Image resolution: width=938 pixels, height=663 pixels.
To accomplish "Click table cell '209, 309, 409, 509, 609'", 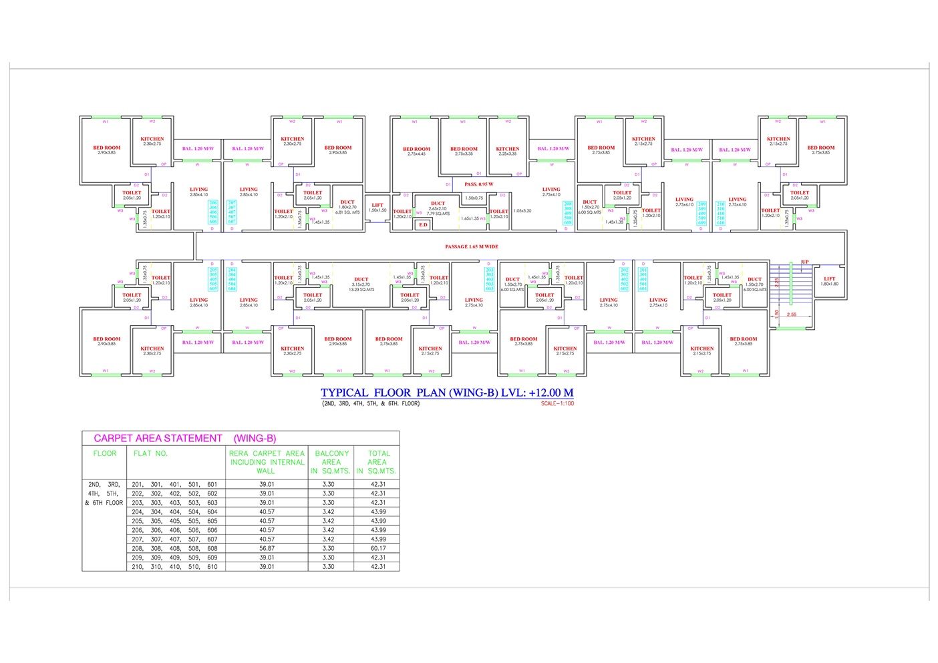I will 175,558.
